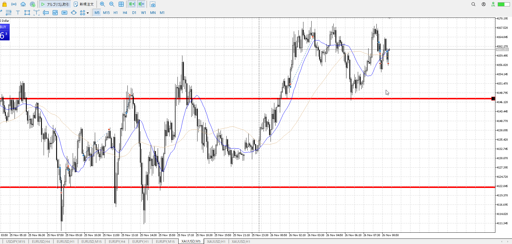Switch to the EURUSD,H4 chart tab
The width and height of the screenshot is (512, 244).
click(41, 241)
